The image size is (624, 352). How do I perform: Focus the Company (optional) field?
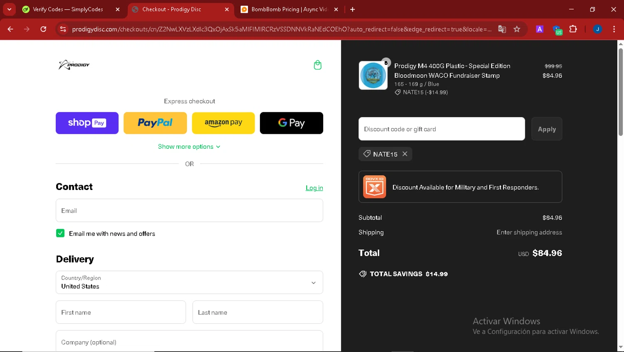click(189, 341)
